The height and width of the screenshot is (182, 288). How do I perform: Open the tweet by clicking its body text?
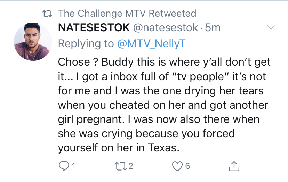point(164,105)
